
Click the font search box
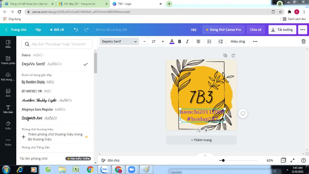click(57, 44)
